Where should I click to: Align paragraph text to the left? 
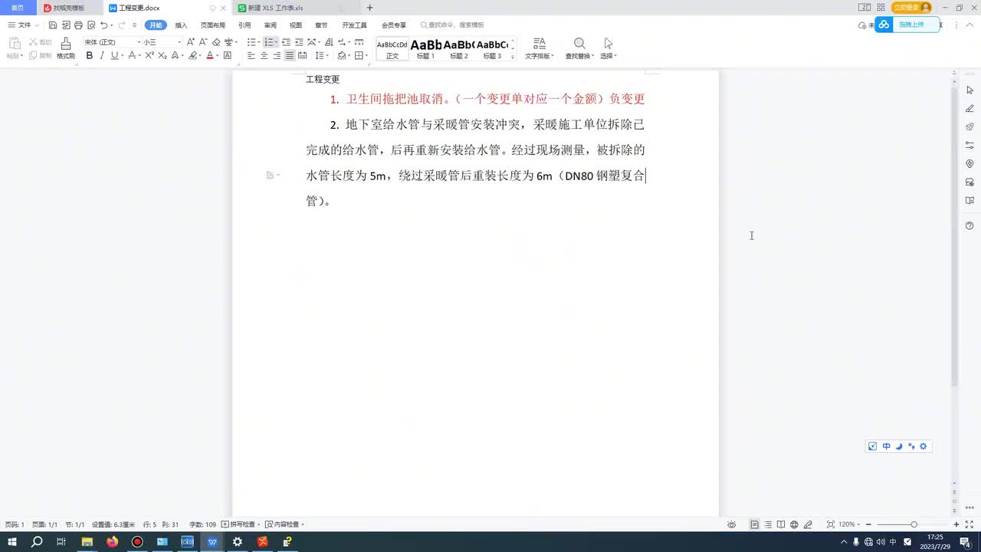tap(251, 56)
